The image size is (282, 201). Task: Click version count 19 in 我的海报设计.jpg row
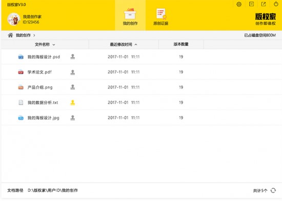click(x=181, y=118)
